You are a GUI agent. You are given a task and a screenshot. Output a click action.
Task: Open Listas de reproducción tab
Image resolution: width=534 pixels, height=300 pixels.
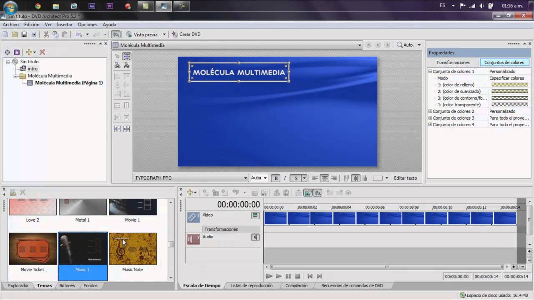pos(252,286)
